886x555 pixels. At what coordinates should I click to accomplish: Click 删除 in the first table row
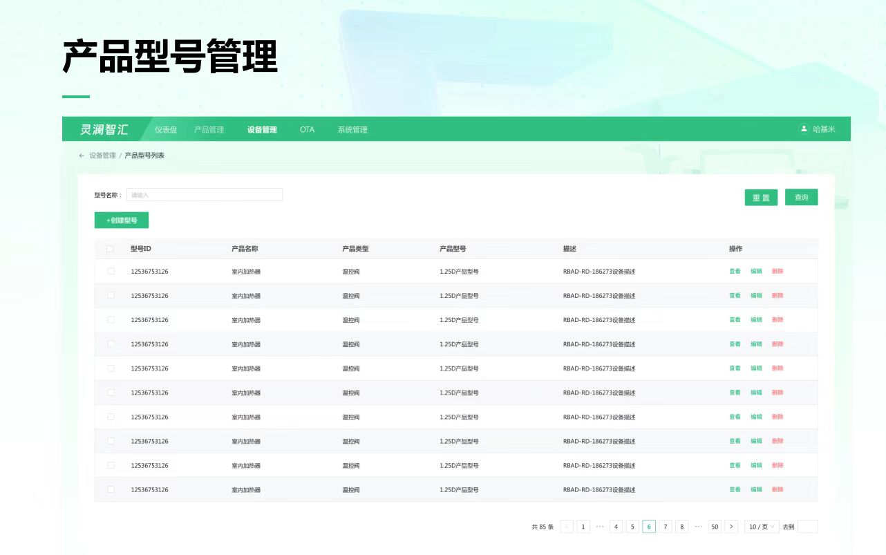[x=777, y=271]
